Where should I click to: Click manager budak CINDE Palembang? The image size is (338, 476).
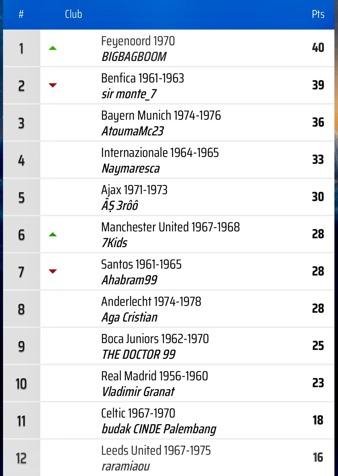(x=159, y=429)
